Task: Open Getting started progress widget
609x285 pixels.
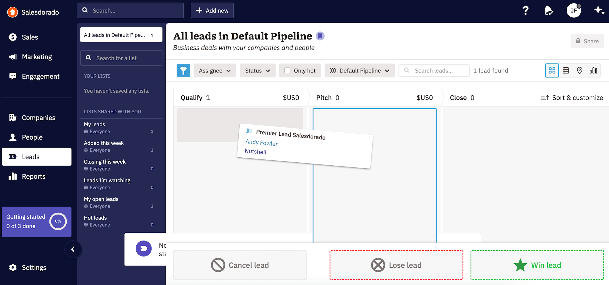Action: (x=37, y=222)
